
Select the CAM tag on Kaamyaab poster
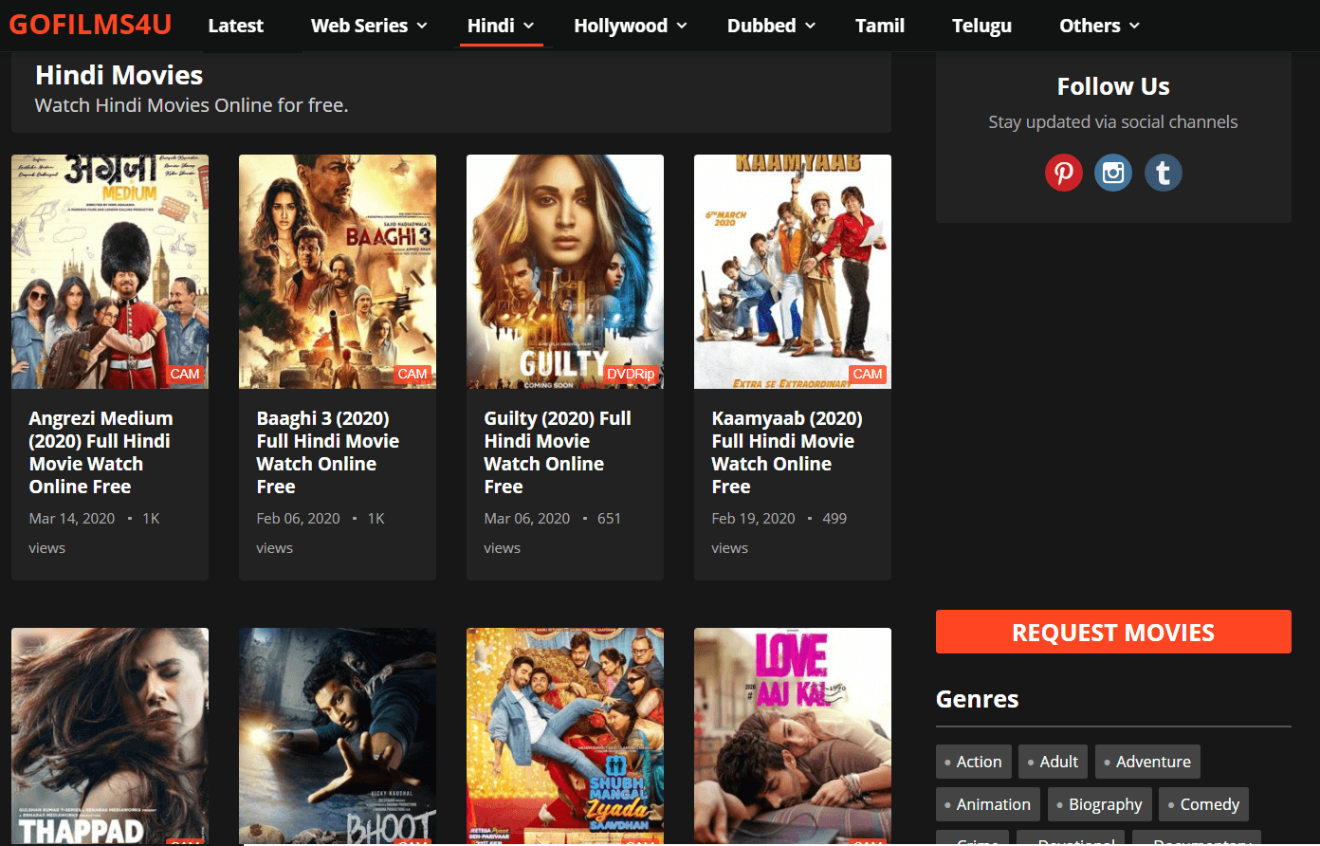pos(868,375)
